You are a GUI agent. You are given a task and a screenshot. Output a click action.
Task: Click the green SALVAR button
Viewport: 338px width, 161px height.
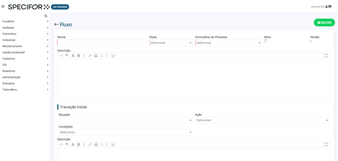coord(324,23)
